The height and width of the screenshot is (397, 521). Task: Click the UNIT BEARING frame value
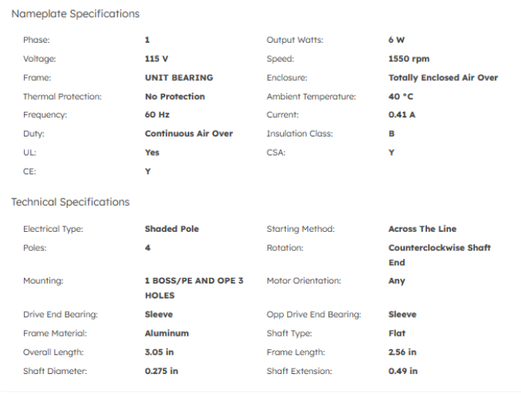(179, 78)
